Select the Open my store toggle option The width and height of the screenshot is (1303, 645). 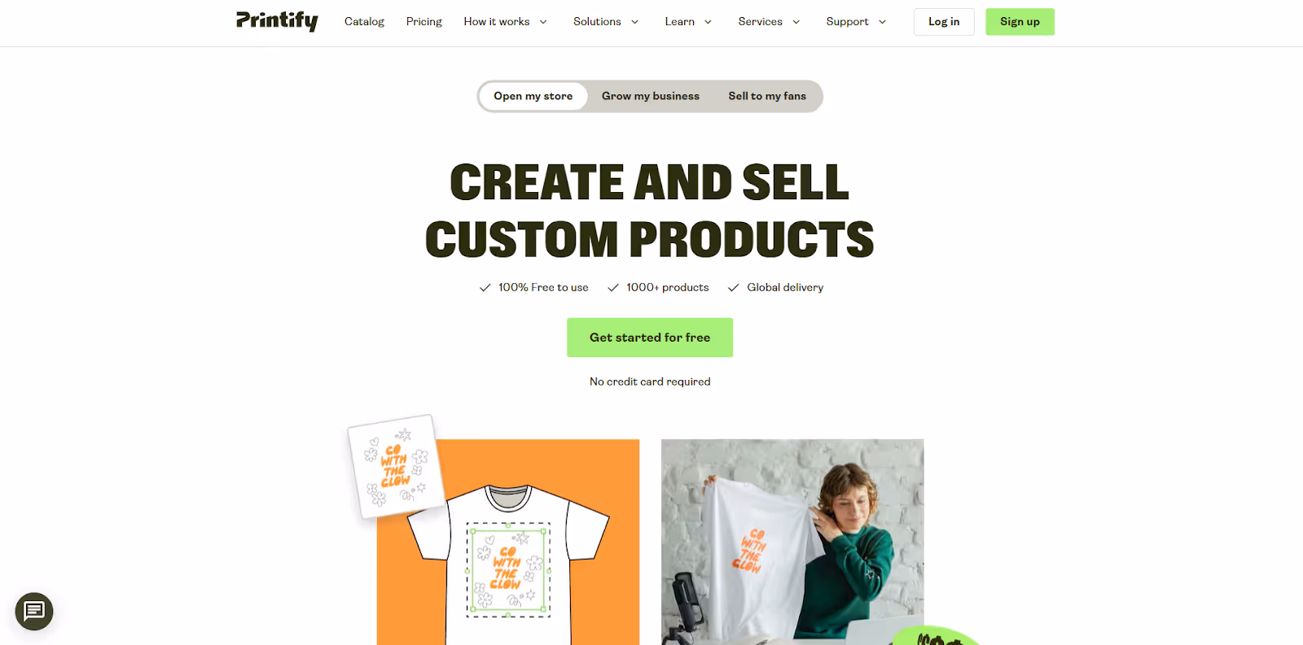pyautogui.click(x=533, y=96)
